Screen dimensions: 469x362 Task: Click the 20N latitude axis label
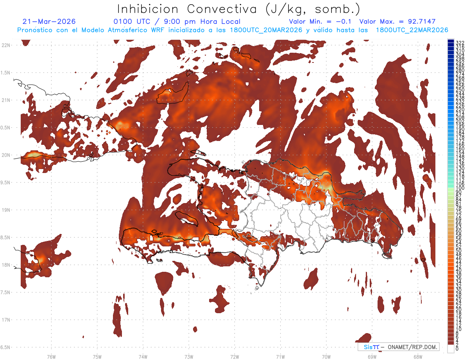(6, 155)
